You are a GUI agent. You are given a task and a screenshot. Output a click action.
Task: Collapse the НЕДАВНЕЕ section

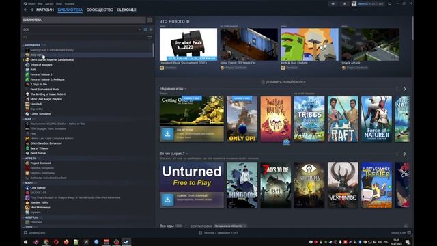click(23, 45)
